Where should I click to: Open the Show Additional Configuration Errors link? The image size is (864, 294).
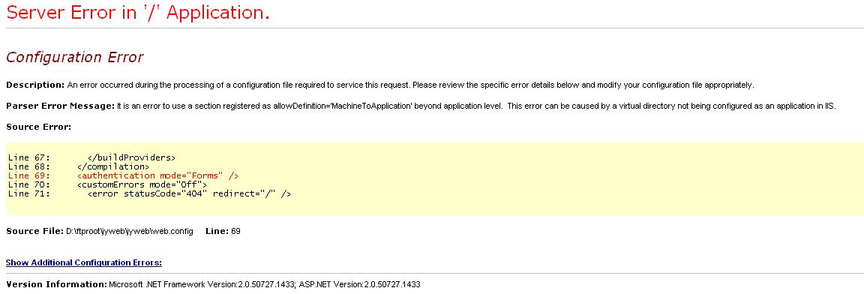[x=84, y=262]
